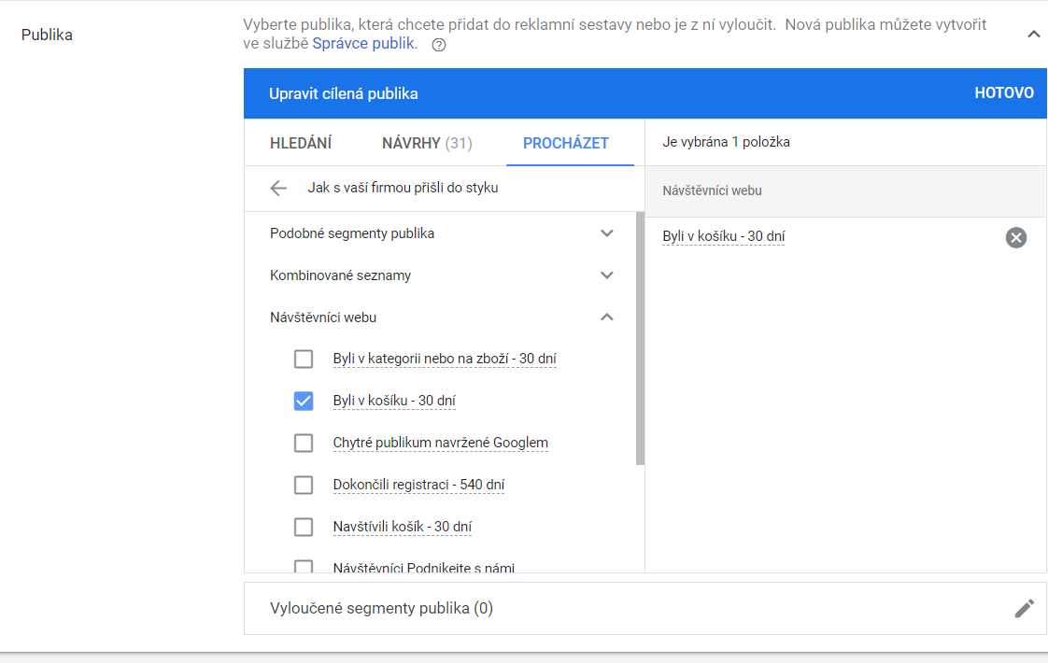Image resolution: width=1048 pixels, height=663 pixels.
Task: Select the PROCHÁZET tab
Action: click(x=565, y=143)
